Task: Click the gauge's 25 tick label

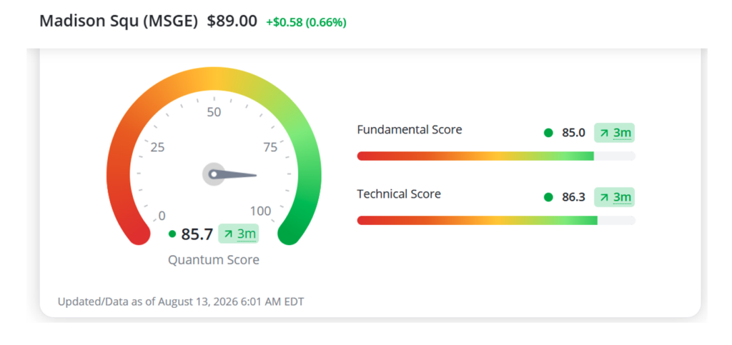Action: [158, 148]
